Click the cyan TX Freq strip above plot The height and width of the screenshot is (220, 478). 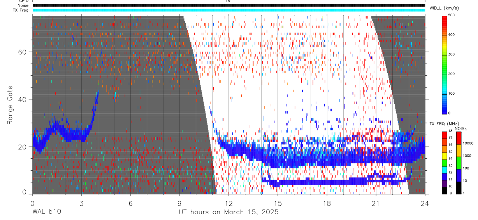coord(228,10)
